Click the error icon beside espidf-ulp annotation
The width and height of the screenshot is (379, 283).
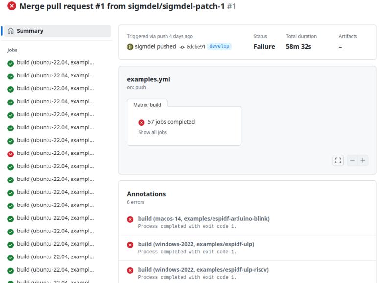(130, 245)
